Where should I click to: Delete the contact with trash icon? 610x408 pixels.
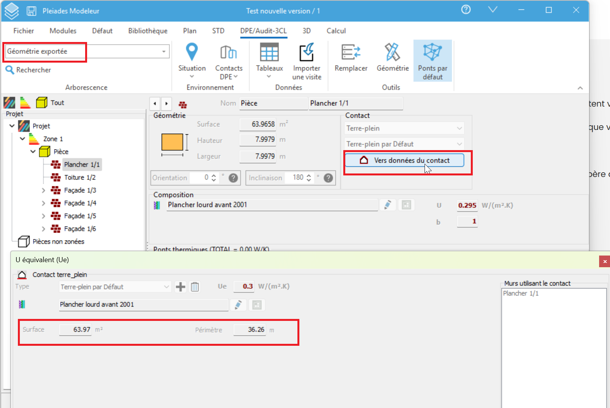195,287
